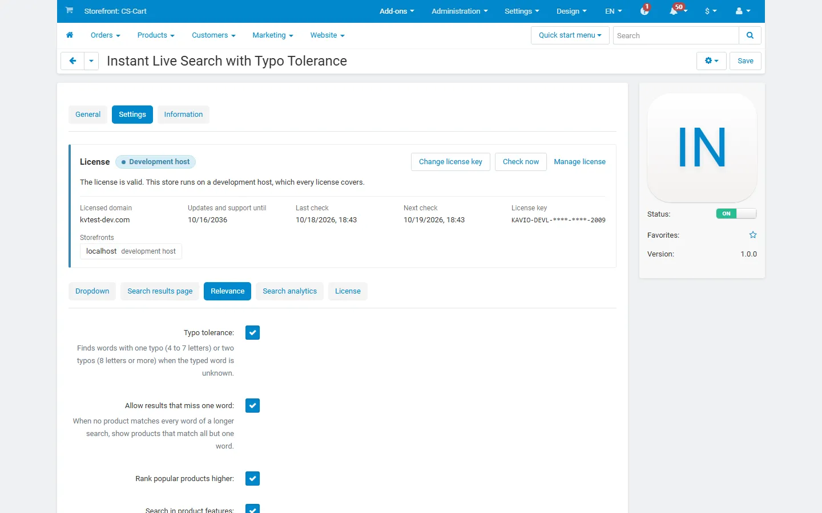
Task: Click the search magnifier button
Action: coord(750,35)
